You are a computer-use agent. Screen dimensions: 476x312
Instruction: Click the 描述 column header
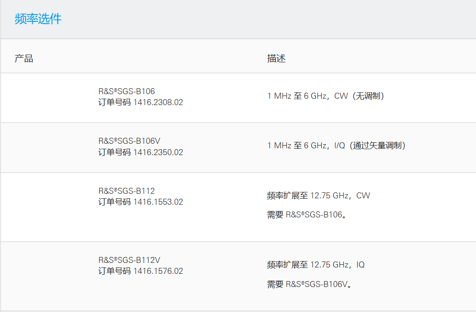[x=276, y=59]
